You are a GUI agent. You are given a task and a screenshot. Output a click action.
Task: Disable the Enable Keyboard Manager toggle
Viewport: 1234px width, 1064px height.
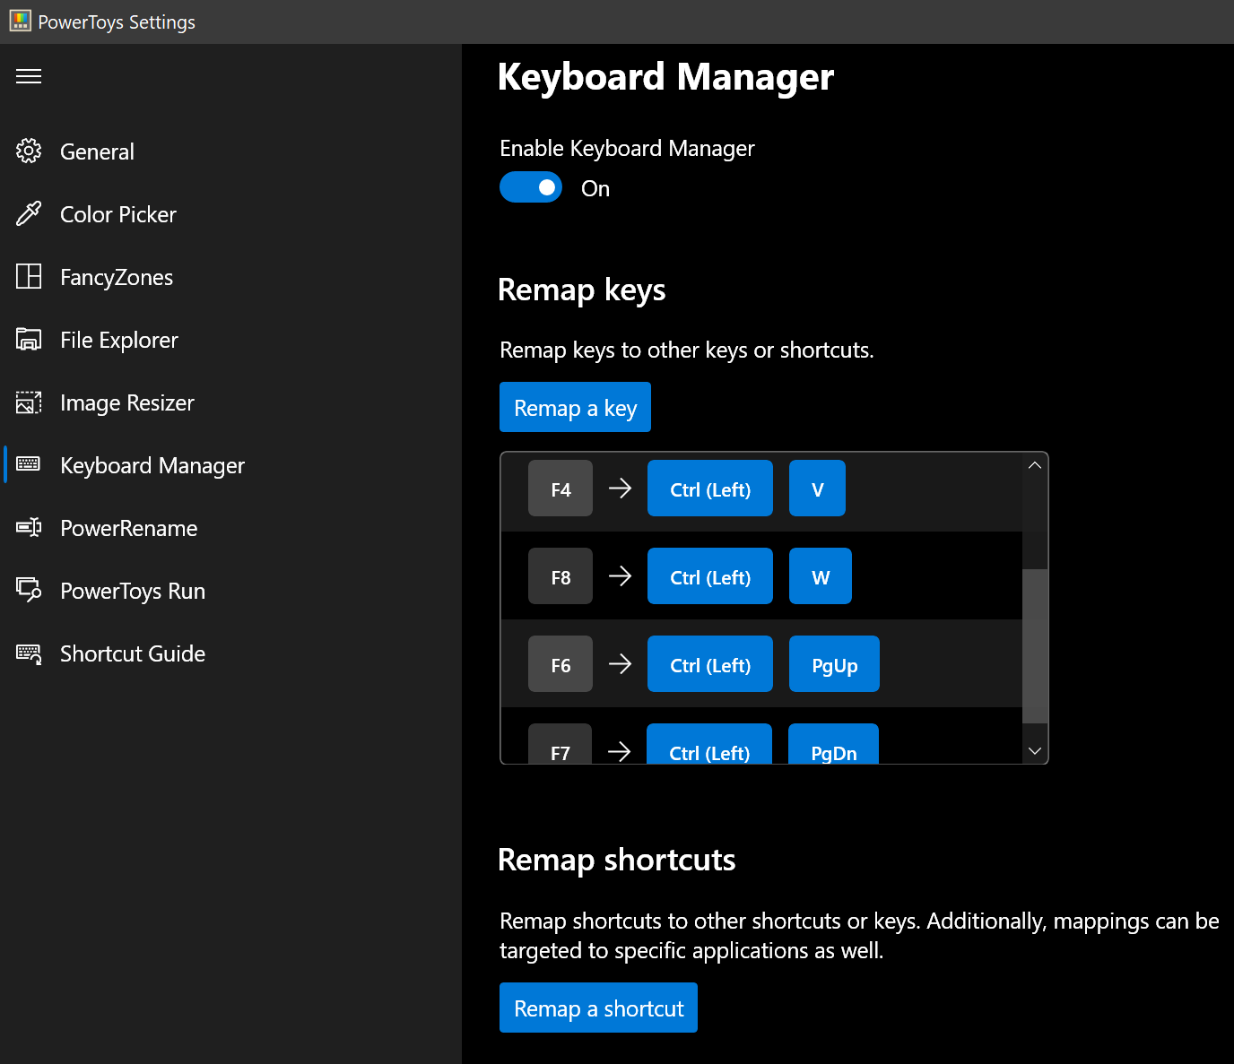tap(531, 187)
